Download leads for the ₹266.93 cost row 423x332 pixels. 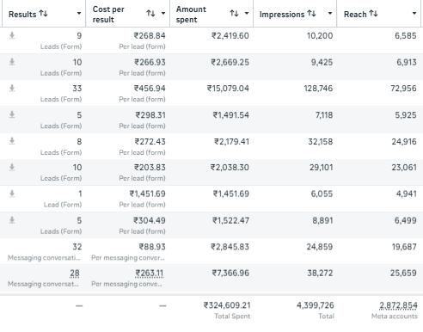click(12, 62)
